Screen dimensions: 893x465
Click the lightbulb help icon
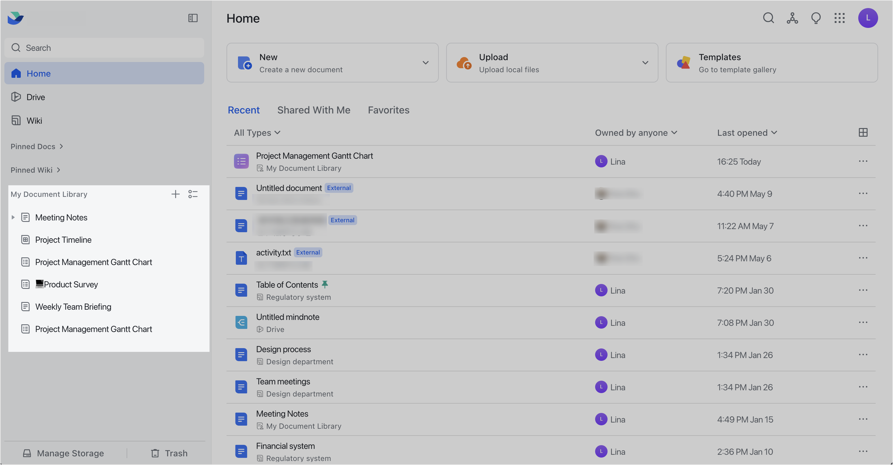click(815, 18)
